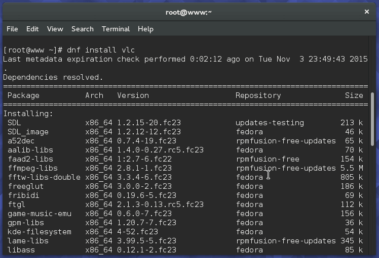Click the 'Dependencies resolved.' line
The height and width of the screenshot is (258, 379).
point(53,77)
